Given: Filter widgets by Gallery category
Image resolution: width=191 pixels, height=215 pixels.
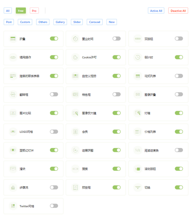Looking at the screenshot, I should [x=60, y=22].
